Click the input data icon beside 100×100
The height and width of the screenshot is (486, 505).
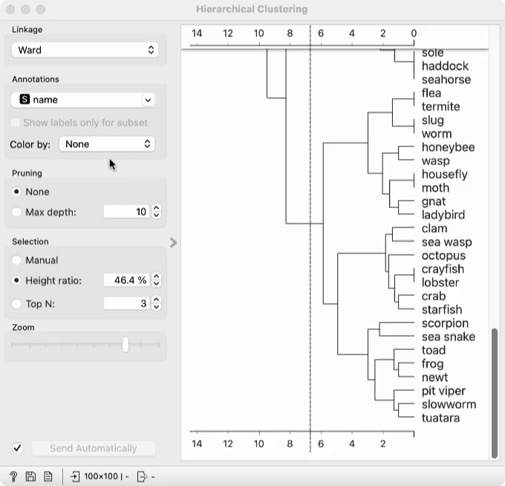point(75,476)
